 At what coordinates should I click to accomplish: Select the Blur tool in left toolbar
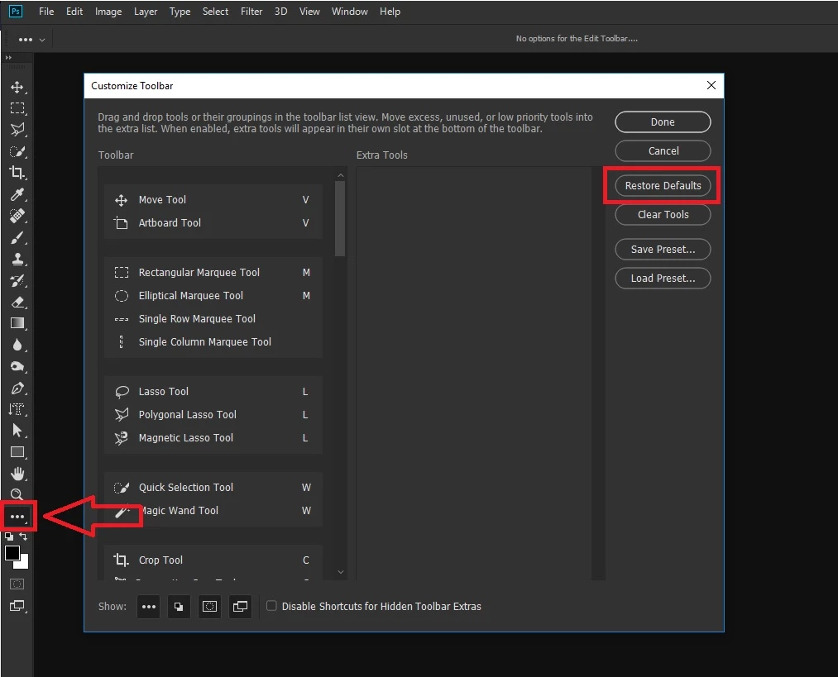click(x=17, y=346)
